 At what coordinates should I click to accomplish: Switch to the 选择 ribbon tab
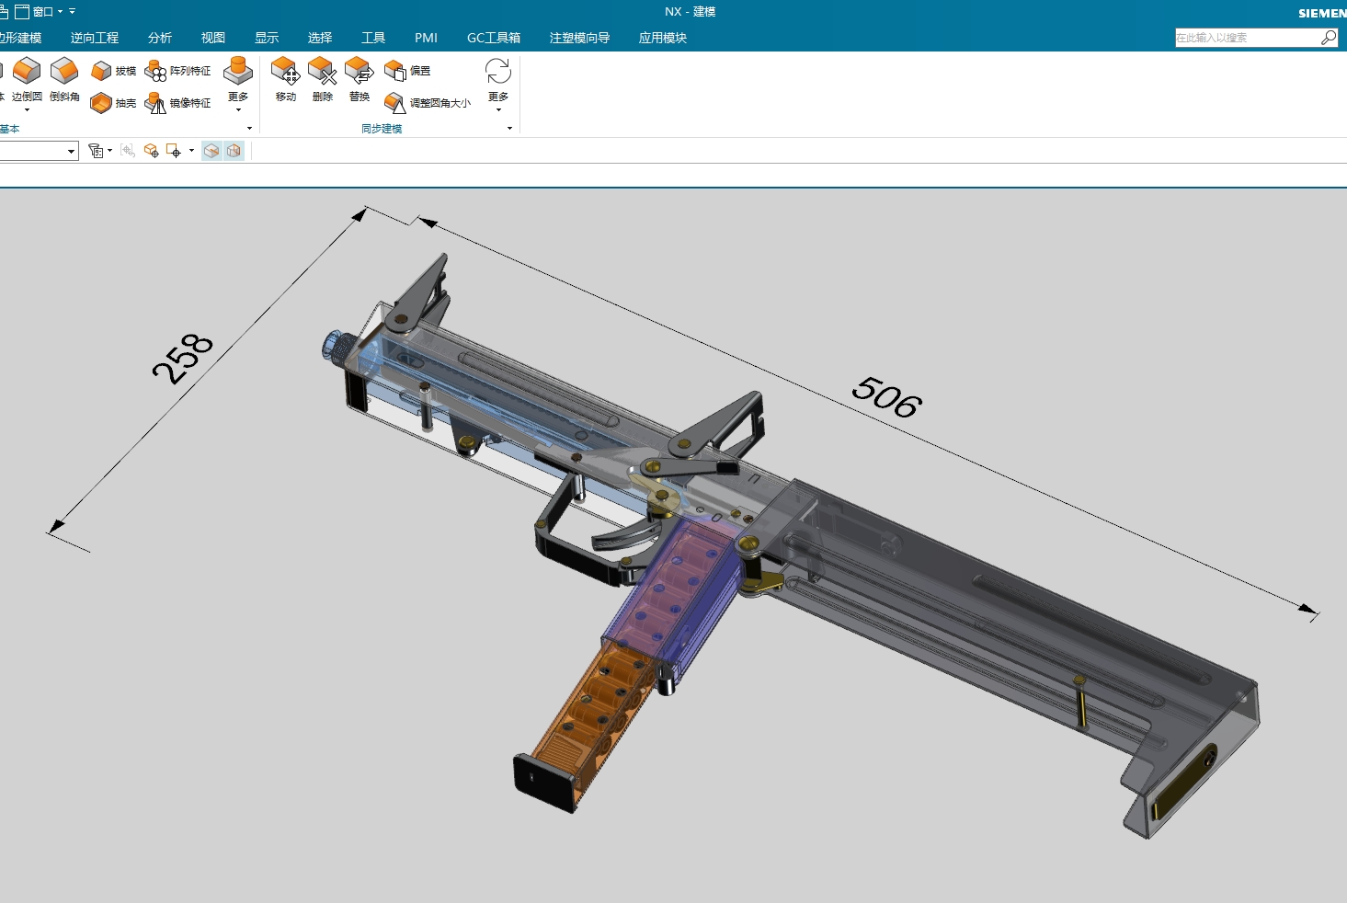click(320, 38)
